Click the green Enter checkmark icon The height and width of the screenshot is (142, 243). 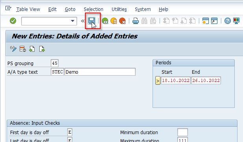13,21
